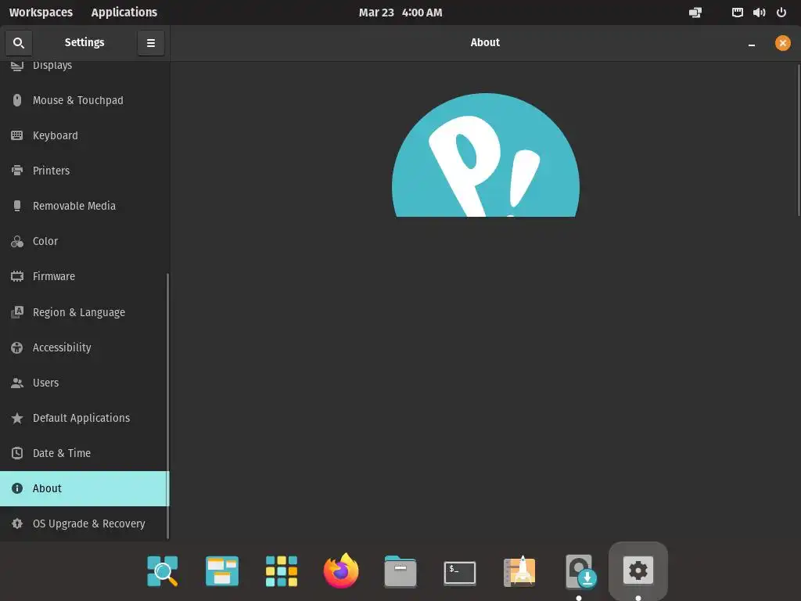
Task: Go to Color settings
Action: click(84, 241)
